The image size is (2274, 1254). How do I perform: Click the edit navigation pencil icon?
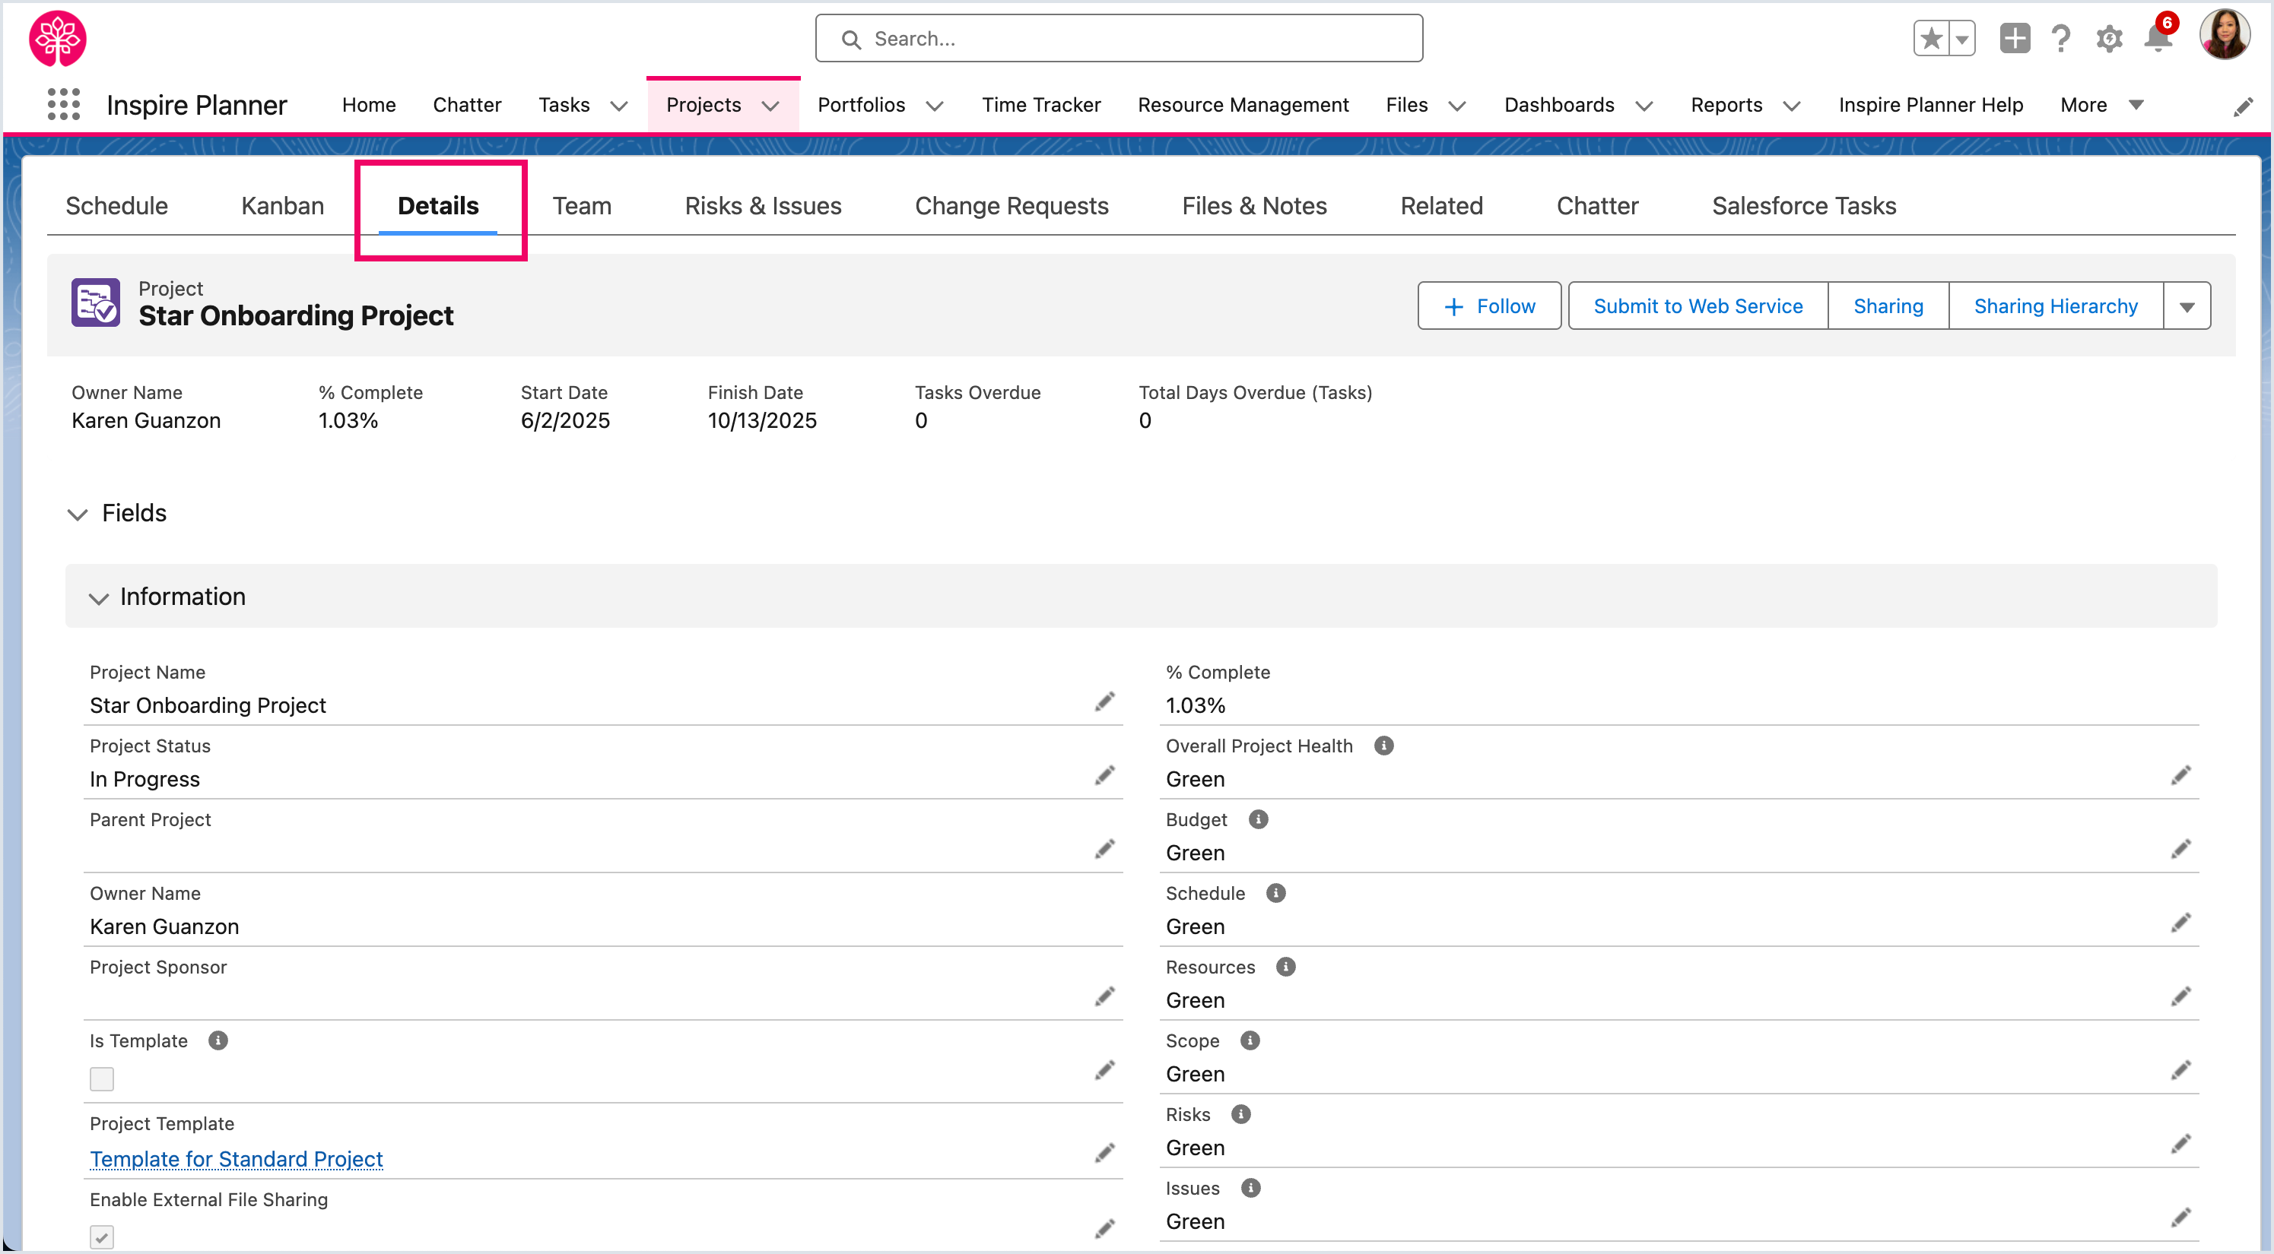[x=2243, y=106]
